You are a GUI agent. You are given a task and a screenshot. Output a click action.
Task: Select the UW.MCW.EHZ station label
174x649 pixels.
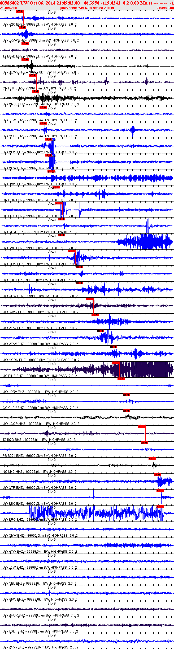pos(40,168)
